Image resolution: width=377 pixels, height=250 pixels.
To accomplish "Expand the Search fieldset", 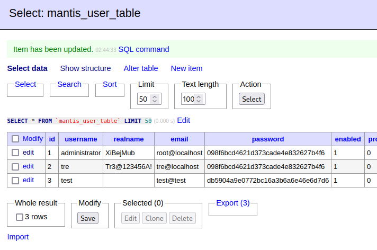I will (69, 84).
